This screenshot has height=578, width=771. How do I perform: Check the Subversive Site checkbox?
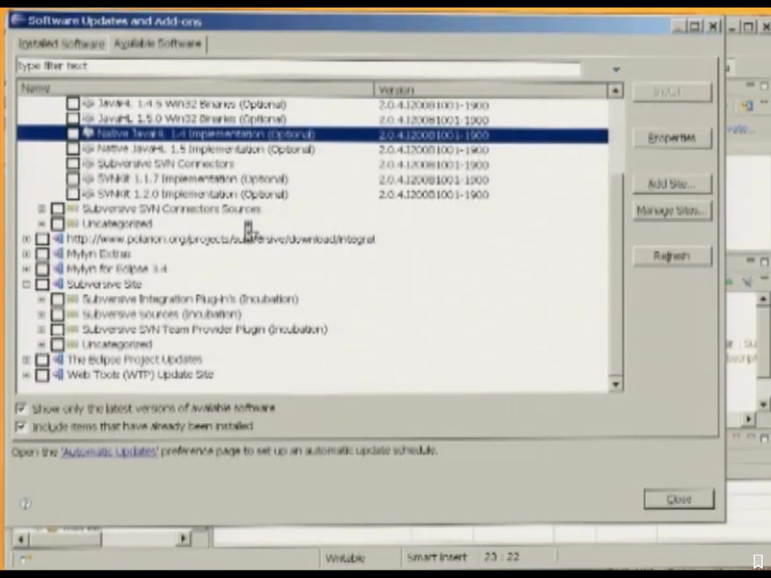click(x=42, y=284)
